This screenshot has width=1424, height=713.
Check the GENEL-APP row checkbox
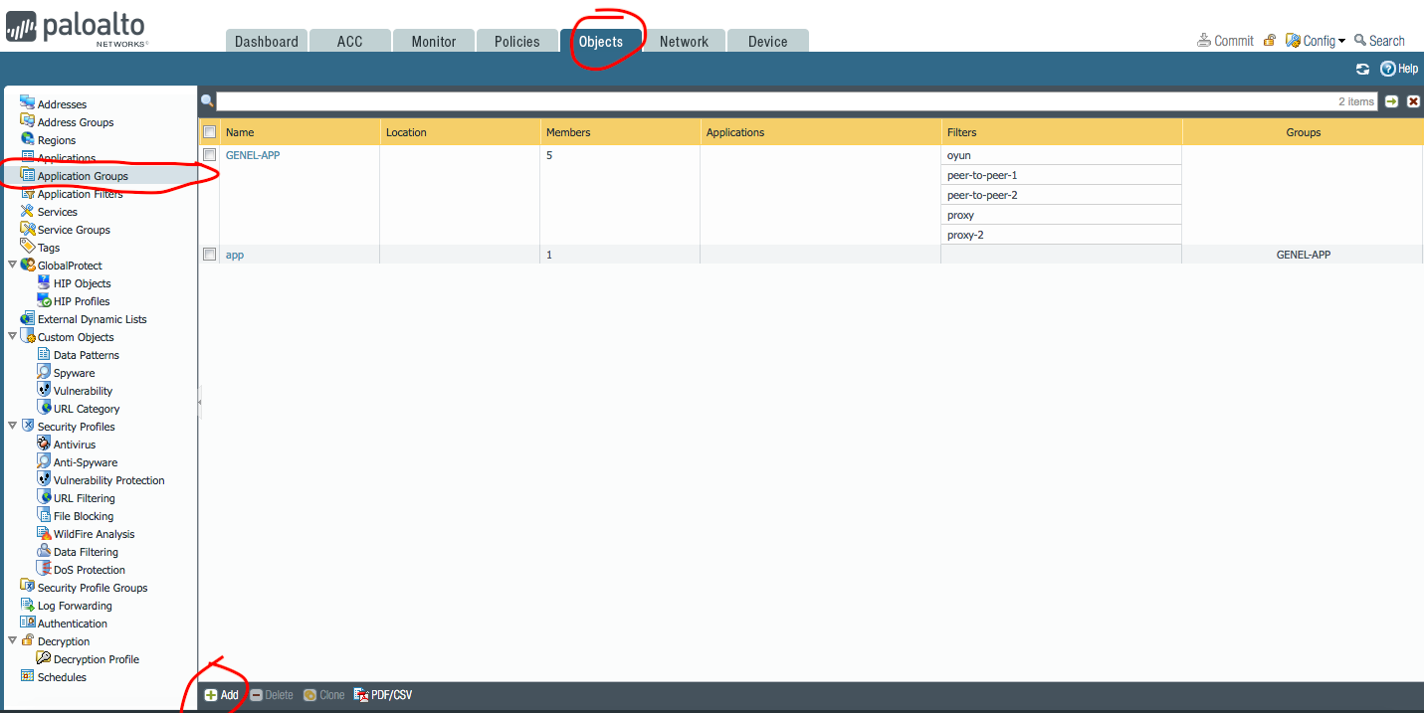point(209,155)
